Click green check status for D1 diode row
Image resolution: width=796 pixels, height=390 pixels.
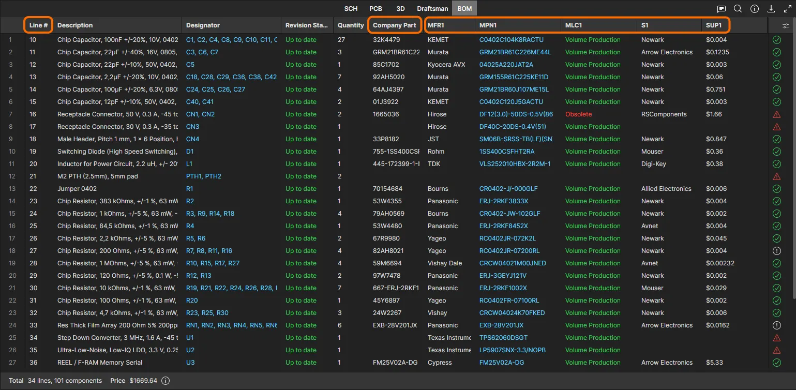click(776, 152)
